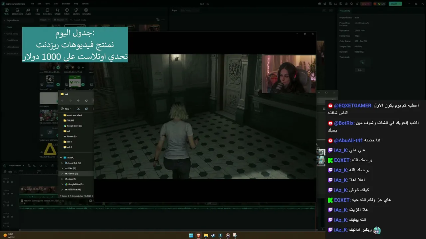The height and width of the screenshot is (239, 426).
Task: Click the Redo icon on the timeline toolbar
Action: point(46,166)
